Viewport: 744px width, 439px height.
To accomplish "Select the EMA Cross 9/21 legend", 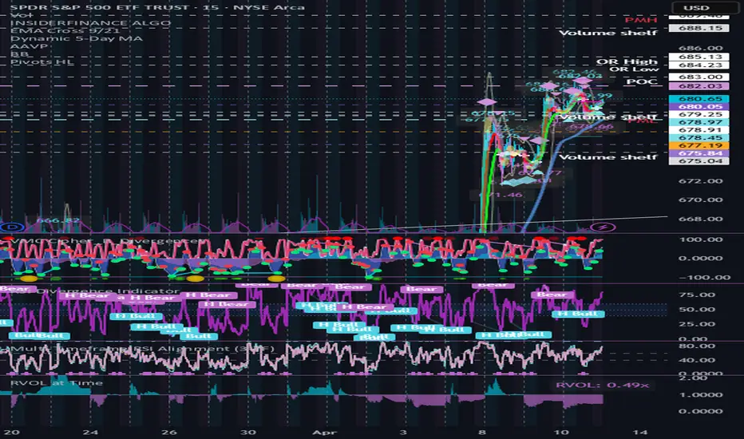I will (x=65, y=30).
